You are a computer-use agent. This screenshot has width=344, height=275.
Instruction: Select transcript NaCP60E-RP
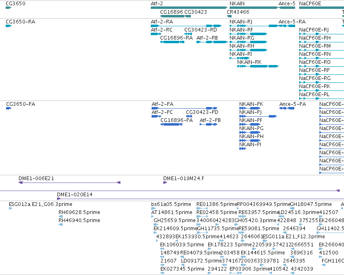314,70
